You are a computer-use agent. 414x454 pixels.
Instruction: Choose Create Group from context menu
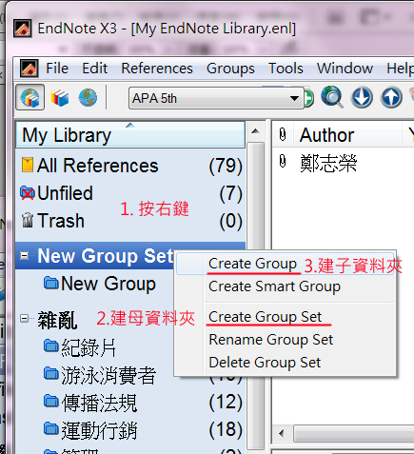click(x=285, y=264)
